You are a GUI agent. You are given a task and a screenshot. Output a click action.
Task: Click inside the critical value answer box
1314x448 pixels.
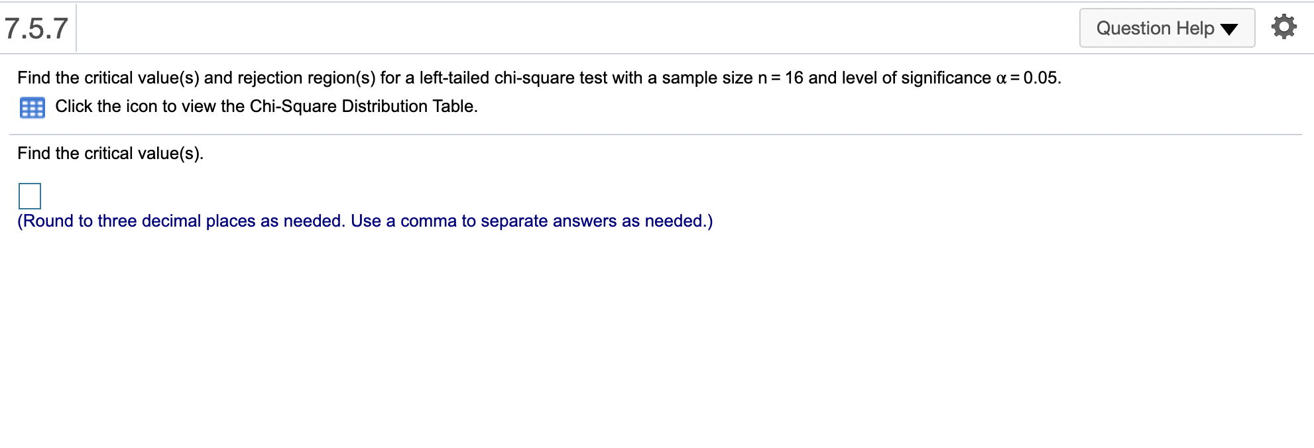(29, 195)
